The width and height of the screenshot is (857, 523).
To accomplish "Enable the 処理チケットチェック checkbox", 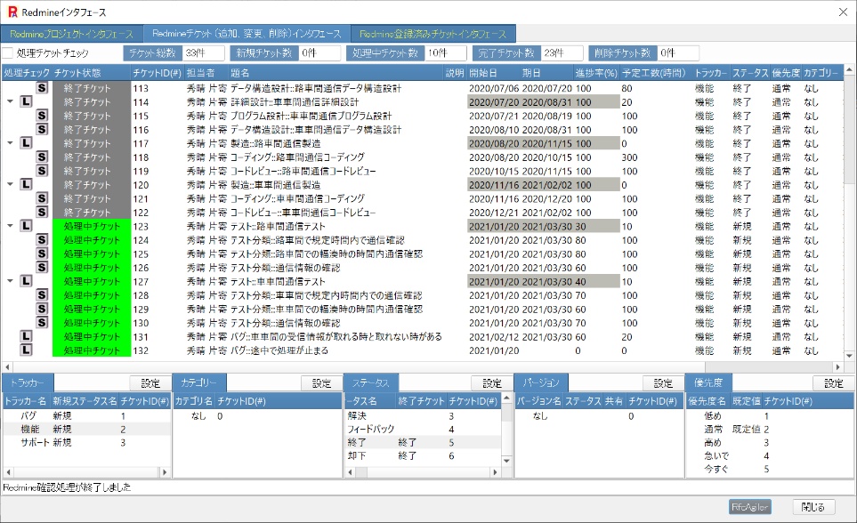I will coord(8,53).
